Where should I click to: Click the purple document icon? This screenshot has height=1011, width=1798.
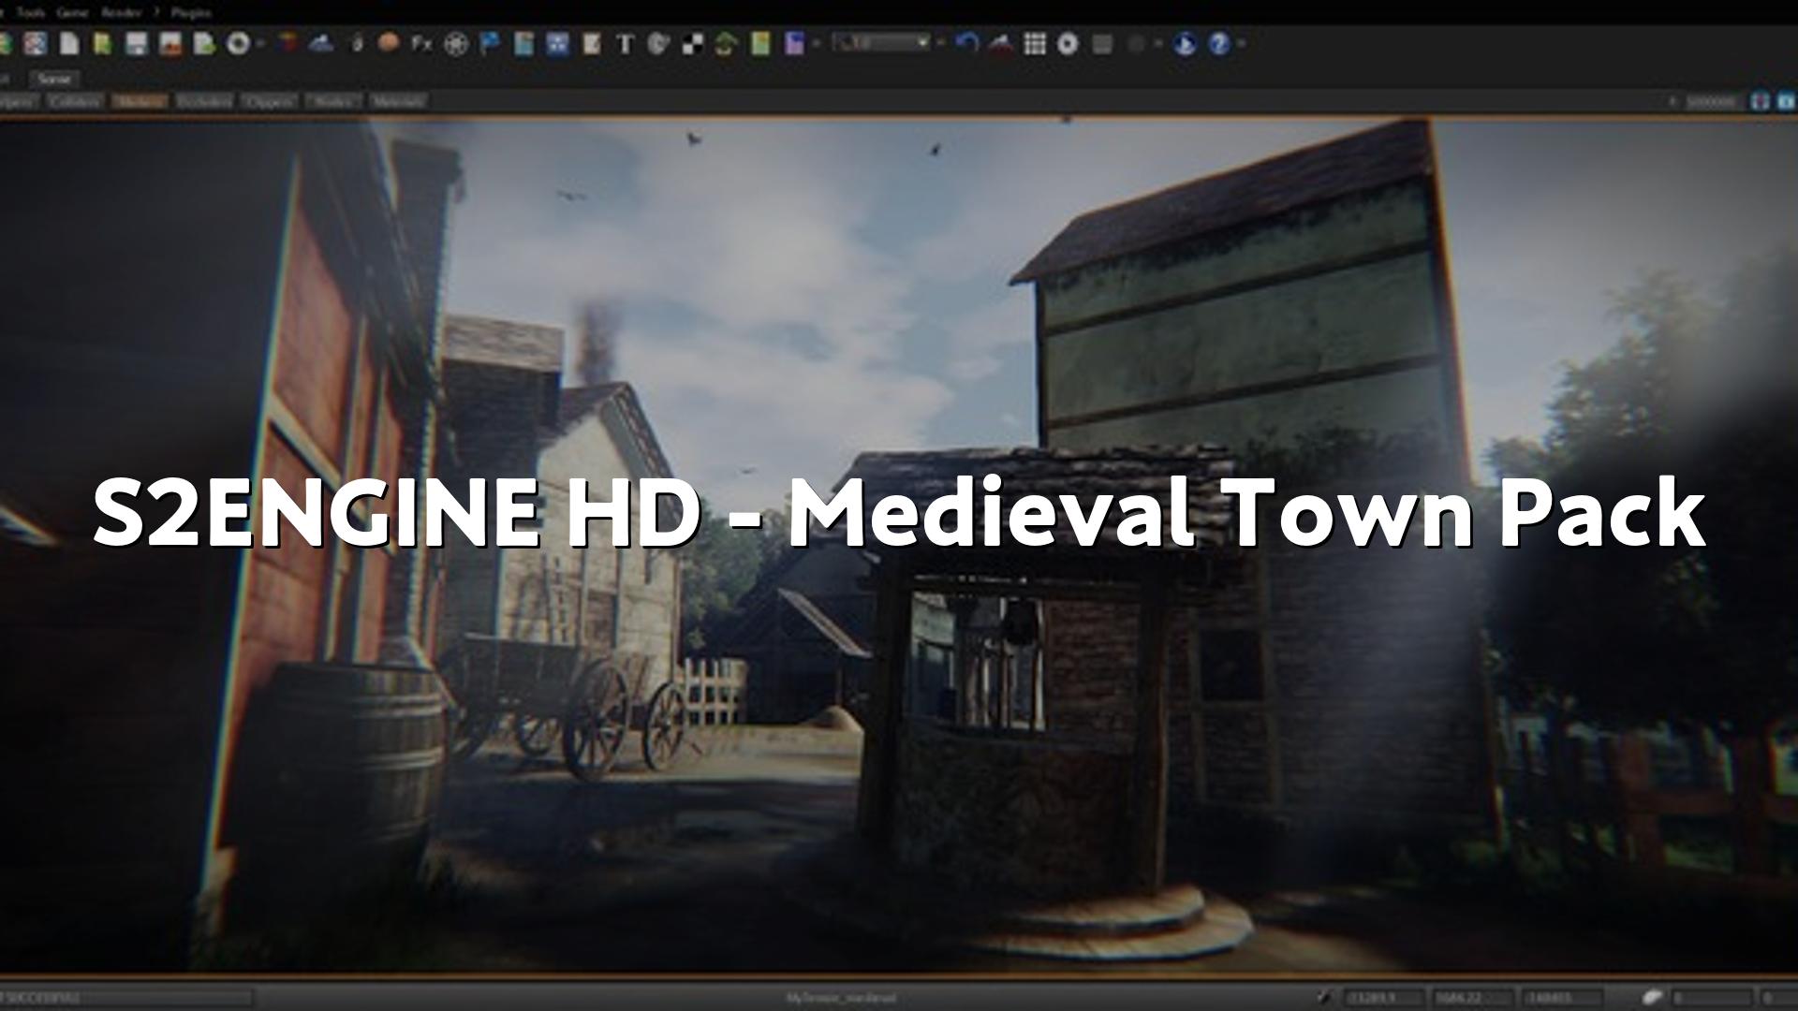coord(794,43)
